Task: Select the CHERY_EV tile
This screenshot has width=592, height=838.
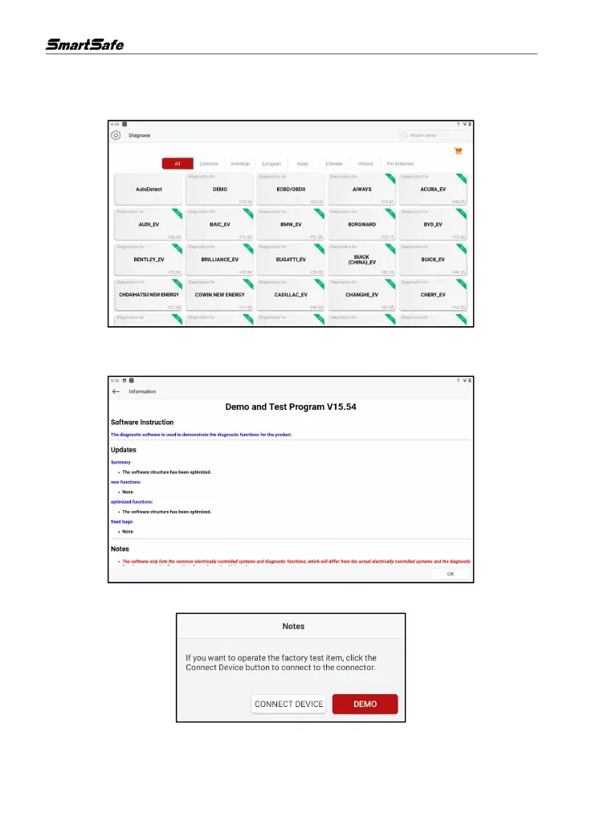Action: pos(433,295)
